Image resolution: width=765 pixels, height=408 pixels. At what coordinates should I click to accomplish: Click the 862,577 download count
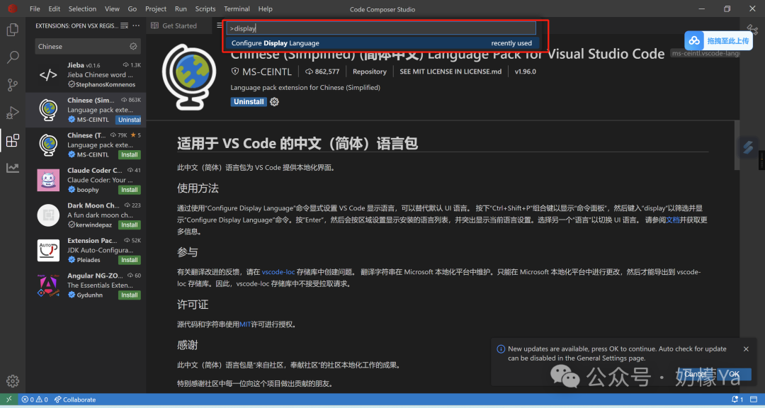click(322, 72)
